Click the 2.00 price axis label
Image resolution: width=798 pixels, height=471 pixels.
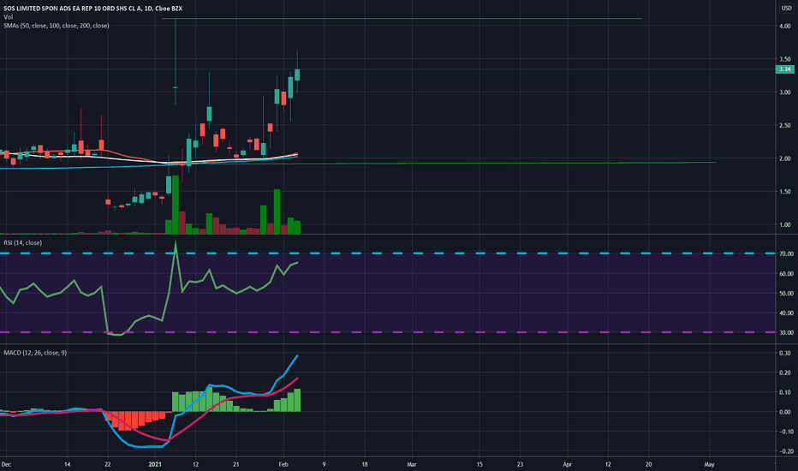tap(785, 158)
